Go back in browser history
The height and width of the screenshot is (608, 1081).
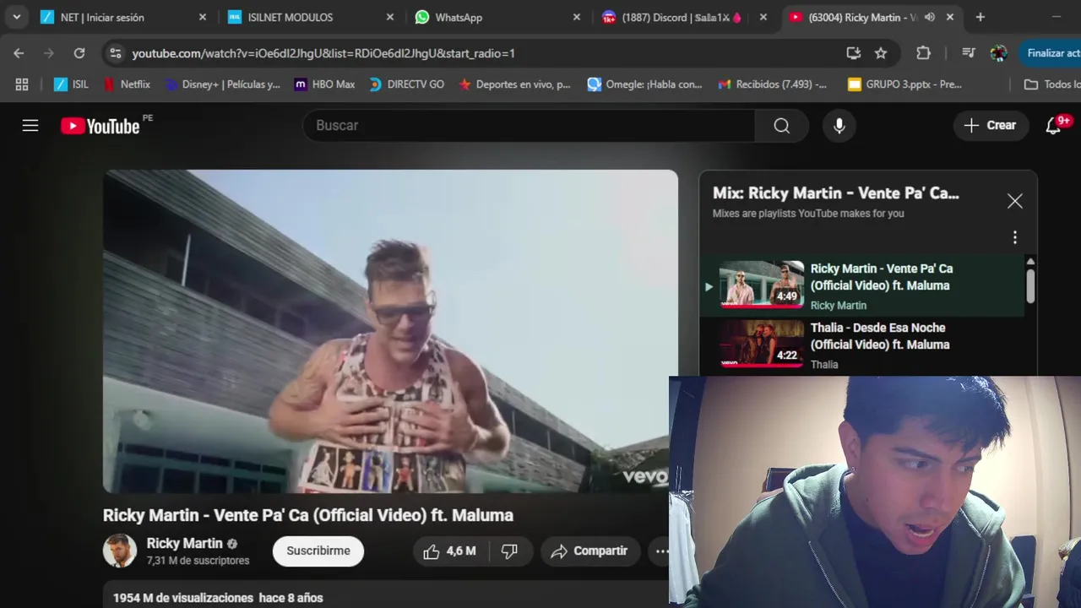point(19,53)
